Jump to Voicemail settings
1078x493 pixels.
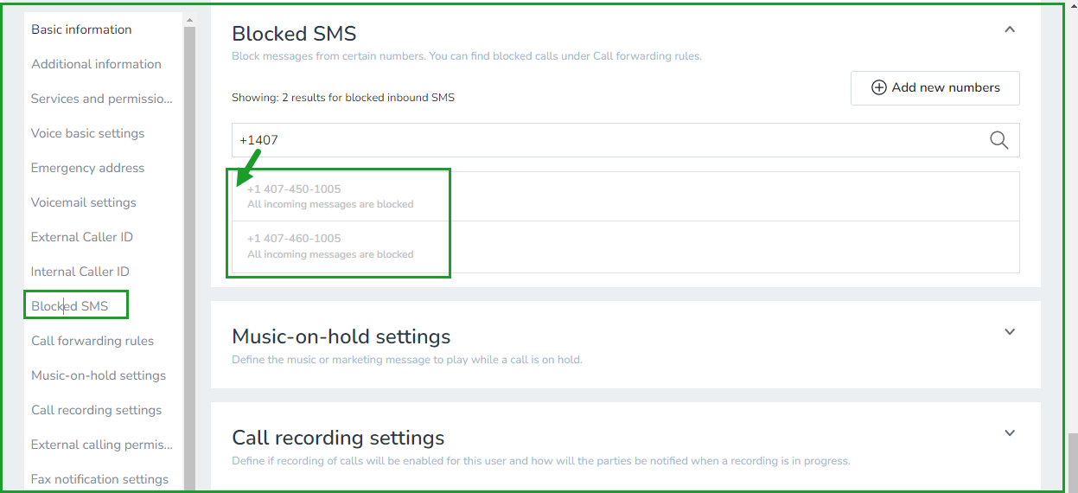tap(84, 202)
